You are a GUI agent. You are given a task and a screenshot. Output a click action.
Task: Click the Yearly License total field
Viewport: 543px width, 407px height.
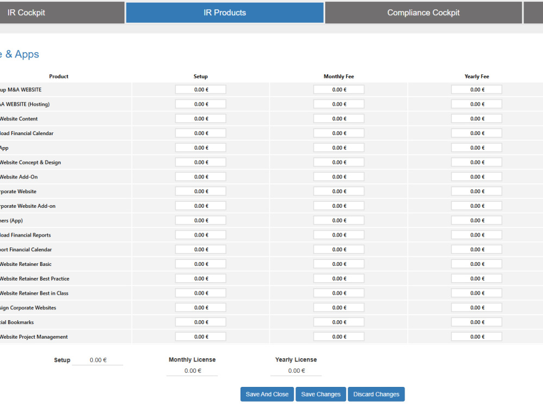coord(296,371)
